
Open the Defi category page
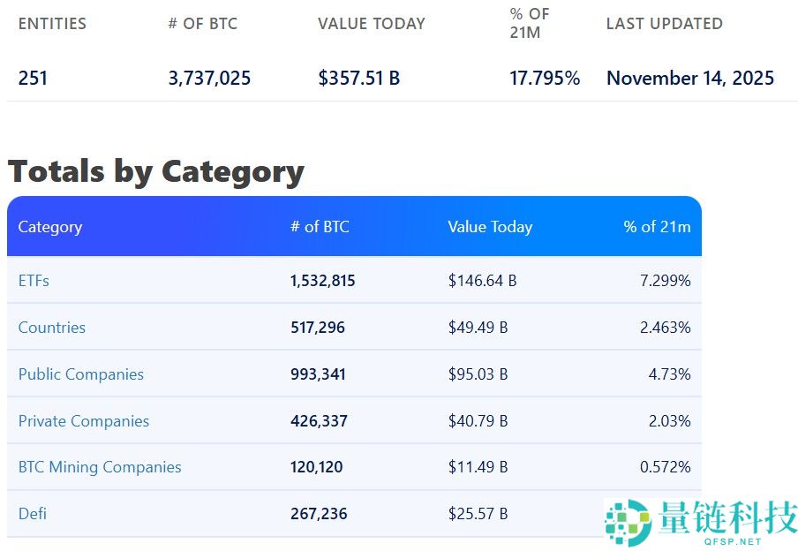click(x=32, y=513)
